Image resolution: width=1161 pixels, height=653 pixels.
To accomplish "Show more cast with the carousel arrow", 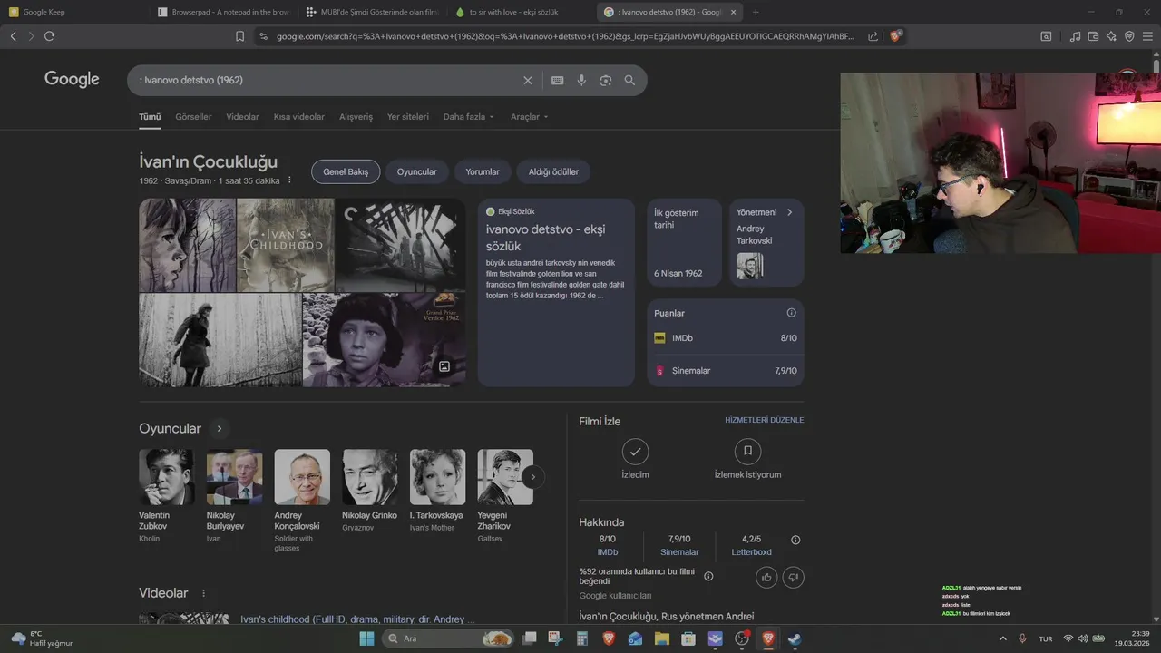I will coord(533,477).
